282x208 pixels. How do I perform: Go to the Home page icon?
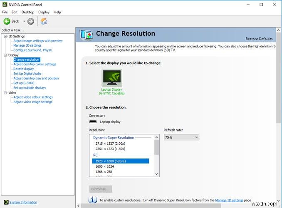pos(44,21)
